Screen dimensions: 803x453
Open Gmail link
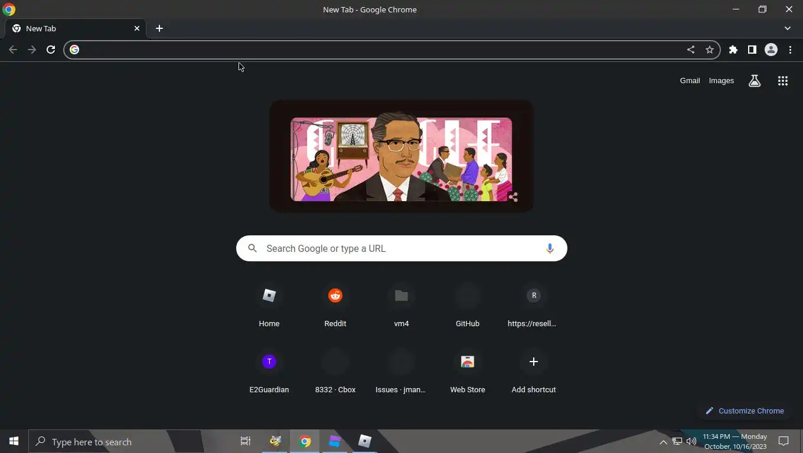tap(690, 81)
